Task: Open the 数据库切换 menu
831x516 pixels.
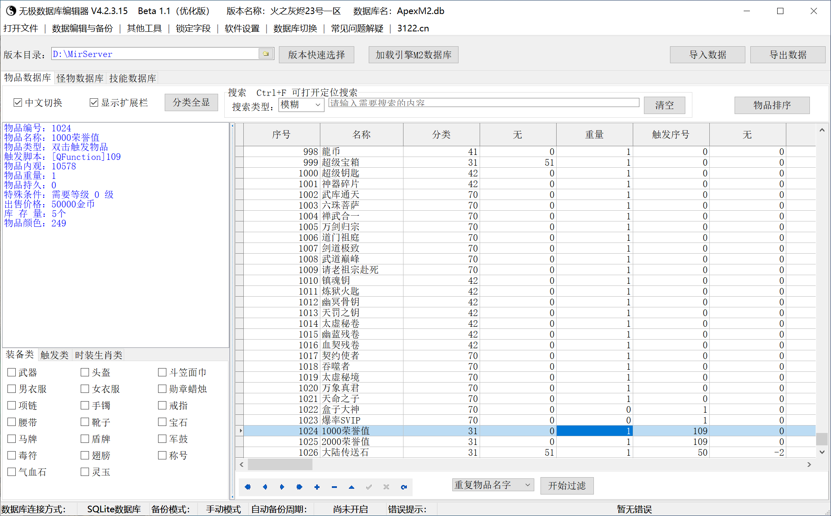Action: [x=295, y=29]
